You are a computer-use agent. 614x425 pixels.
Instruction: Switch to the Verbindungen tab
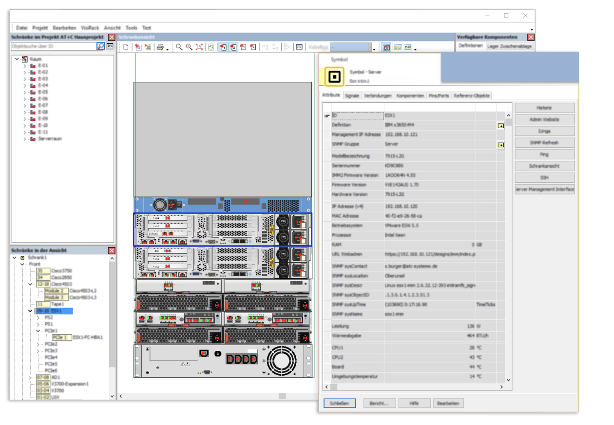point(378,96)
